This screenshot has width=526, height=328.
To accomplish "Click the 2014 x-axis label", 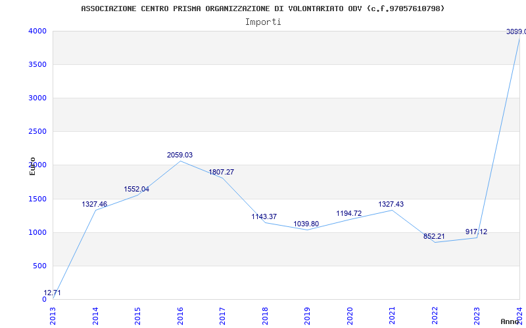I will (95, 316).
